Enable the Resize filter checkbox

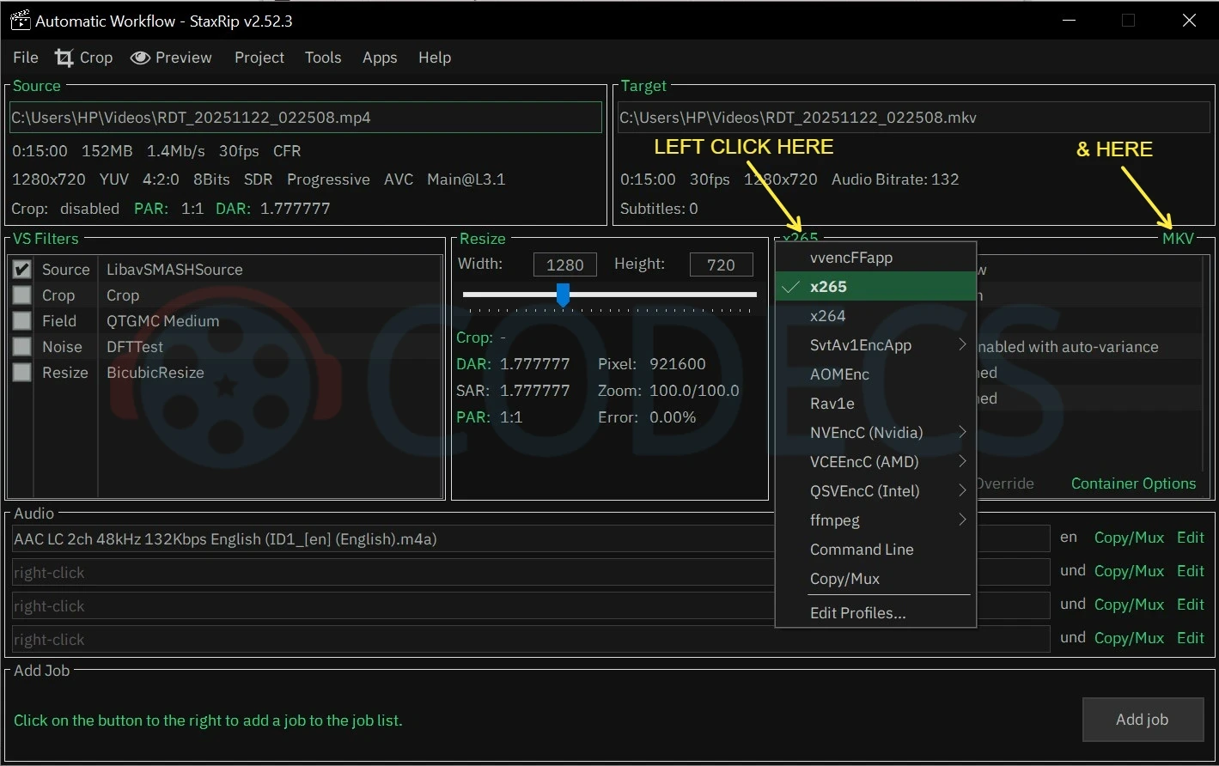[22, 373]
